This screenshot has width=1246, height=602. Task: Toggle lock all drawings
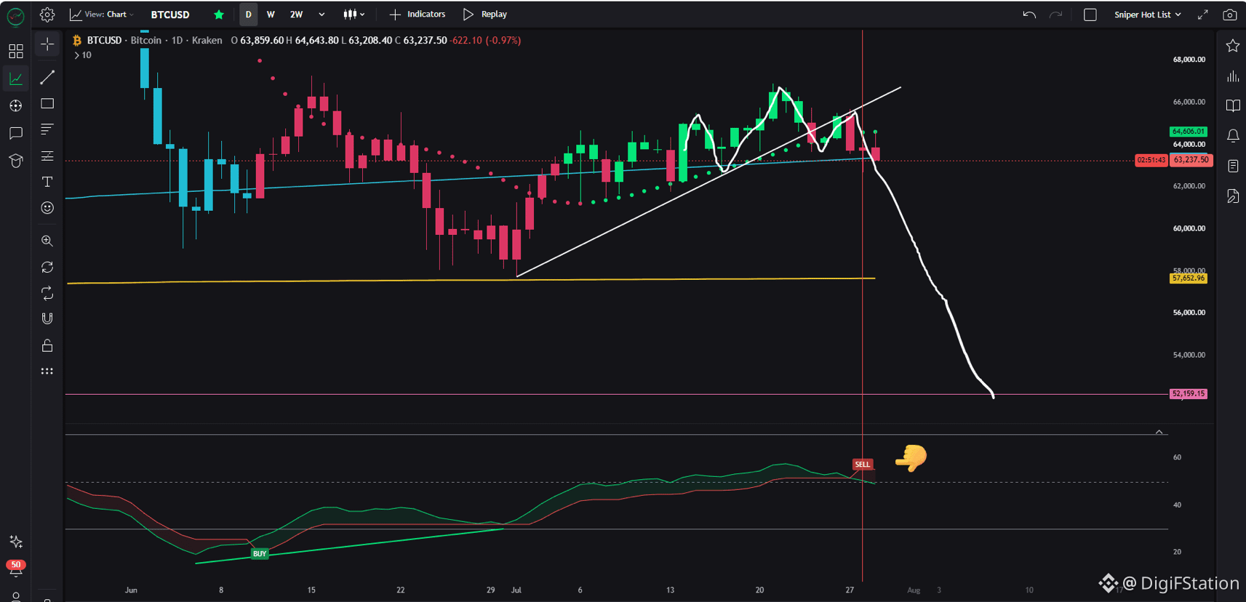pos(47,345)
